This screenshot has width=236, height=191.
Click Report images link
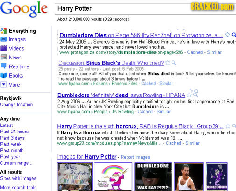tap(135, 157)
